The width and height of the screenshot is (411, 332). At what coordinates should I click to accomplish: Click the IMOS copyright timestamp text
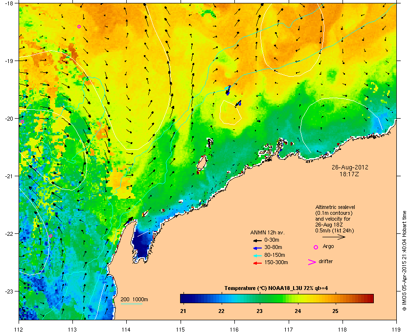404,261
